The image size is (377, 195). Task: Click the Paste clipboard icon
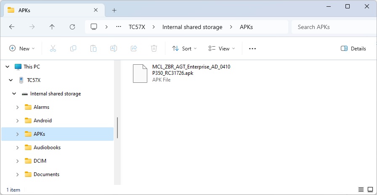click(93, 49)
